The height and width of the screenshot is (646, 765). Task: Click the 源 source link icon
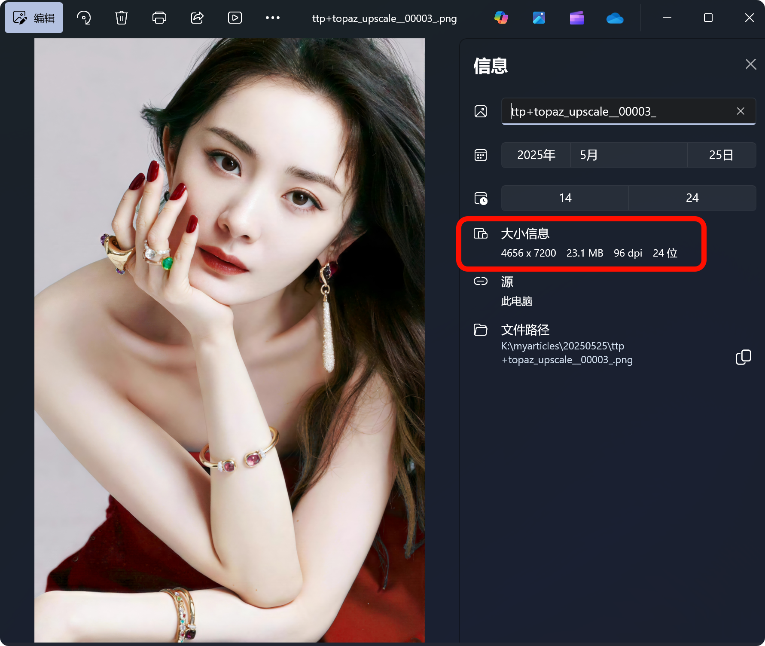(x=481, y=281)
